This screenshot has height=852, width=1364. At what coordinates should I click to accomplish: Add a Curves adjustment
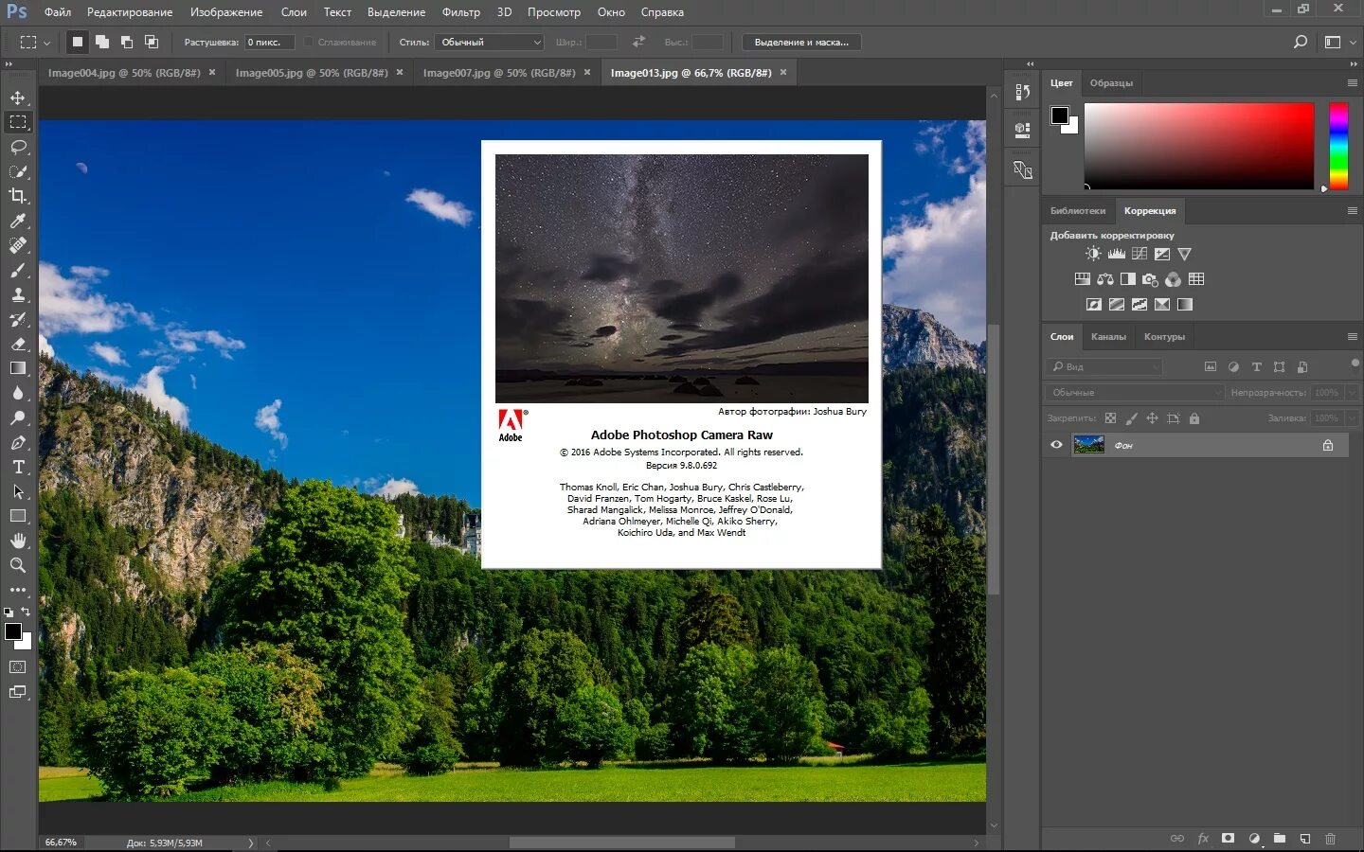(1140, 254)
